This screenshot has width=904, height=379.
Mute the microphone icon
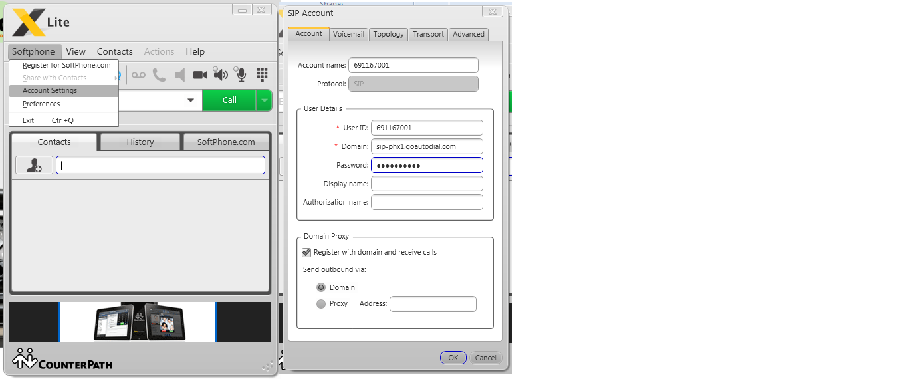(241, 75)
